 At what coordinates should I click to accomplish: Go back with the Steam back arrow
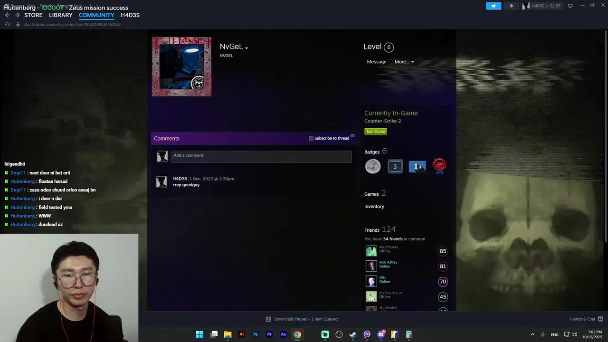point(7,15)
